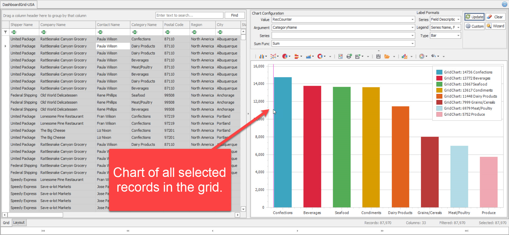Image resolution: width=509 pixels, height=235 pixels.
Task: Expand the Value dropdown showing RecCounter
Action: (412, 20)
